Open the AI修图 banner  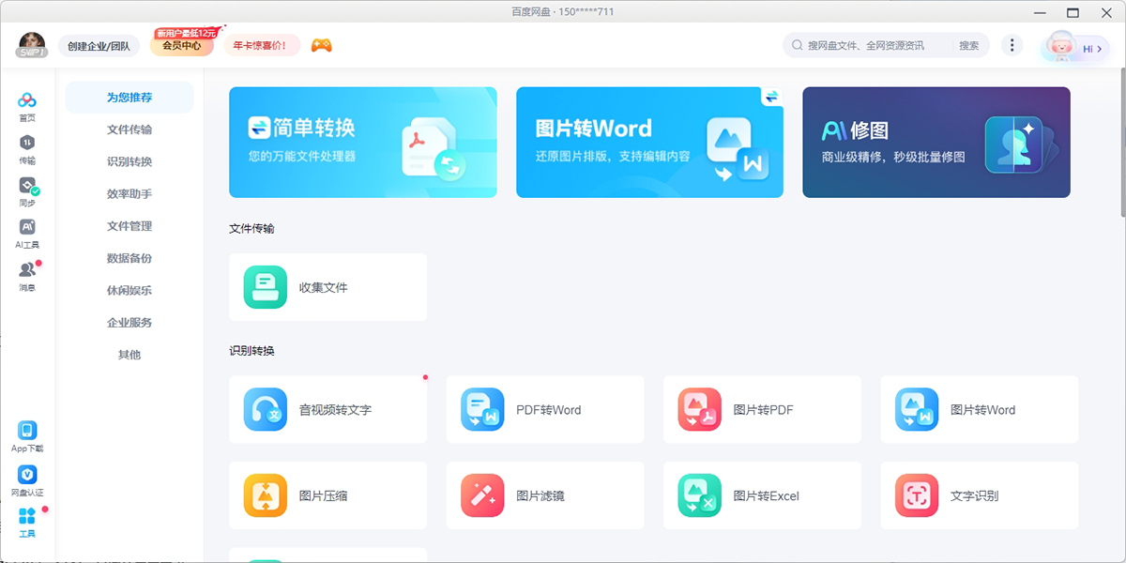(x=936, y=143)
